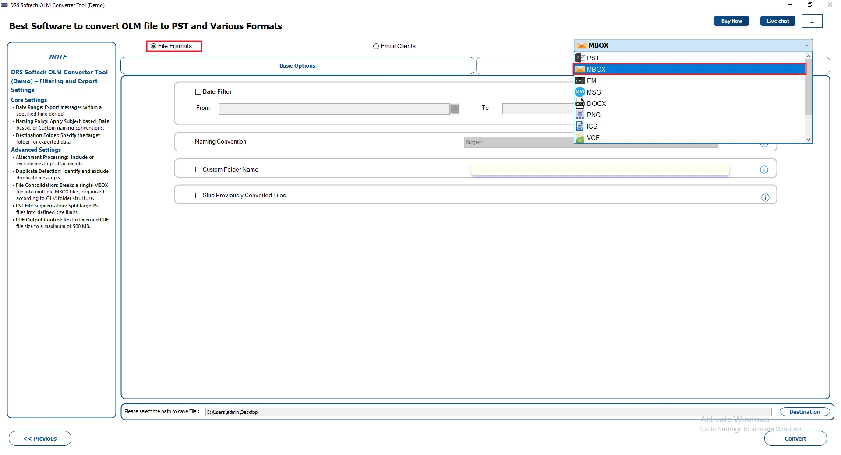
Task: Click the PST format icon in the list
Action: pyautogui.click(x=580, y=58)
